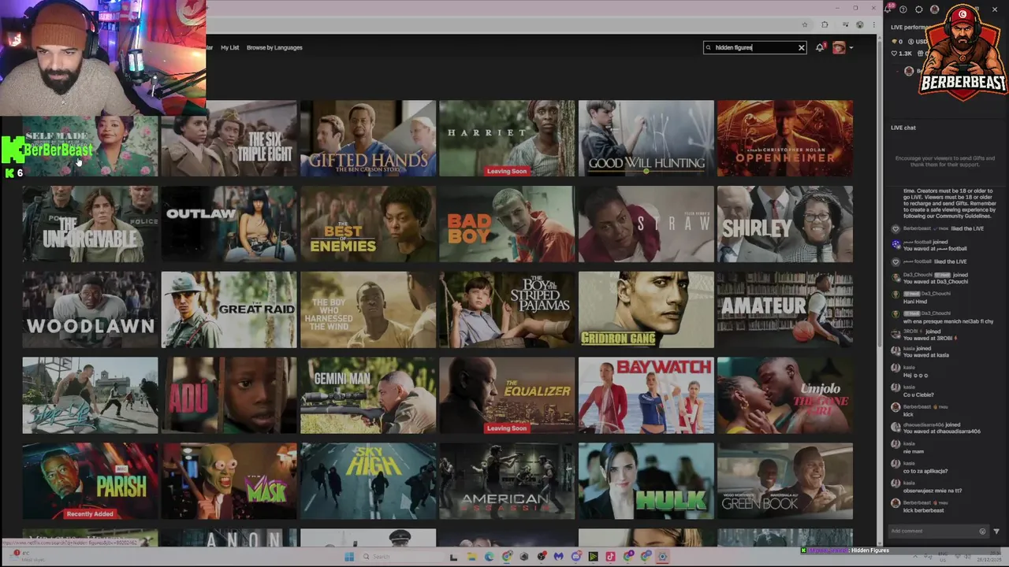Open the Chrome profile avatar
Screen dimensions: 1009x567
pyautogui.click(x=859, y=24)
